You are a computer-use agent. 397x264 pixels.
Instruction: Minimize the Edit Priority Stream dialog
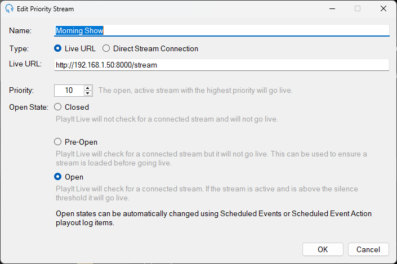tap(332, 8)
